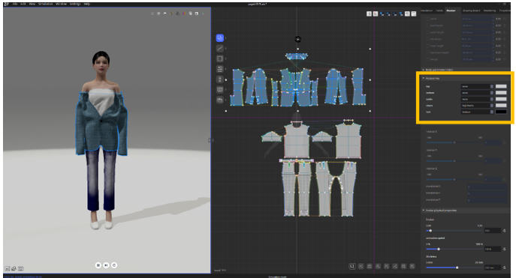Click the black hair color swatch
This screenshot has width=516, height=278.
pyautogui.click(x=501, y=112)
